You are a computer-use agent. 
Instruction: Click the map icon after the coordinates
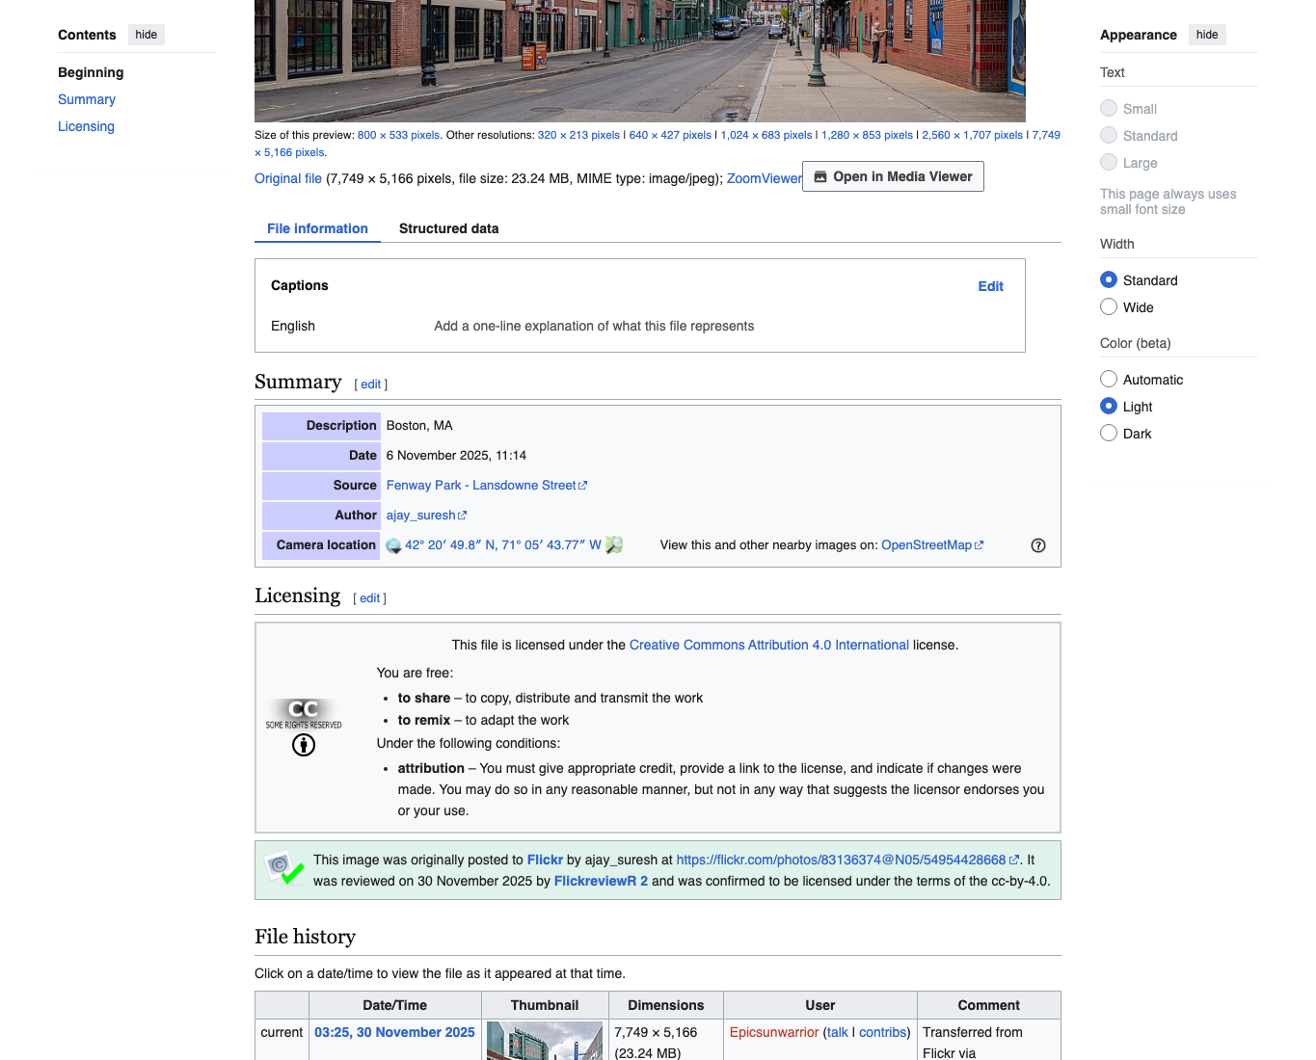pyautogui.click(x=614, y=545)
